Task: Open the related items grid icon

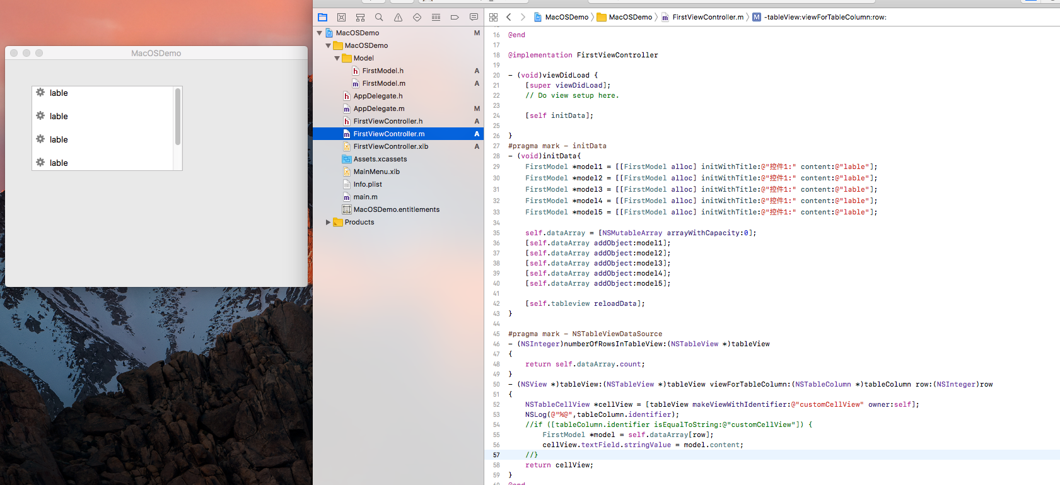Action: point(493,17)
